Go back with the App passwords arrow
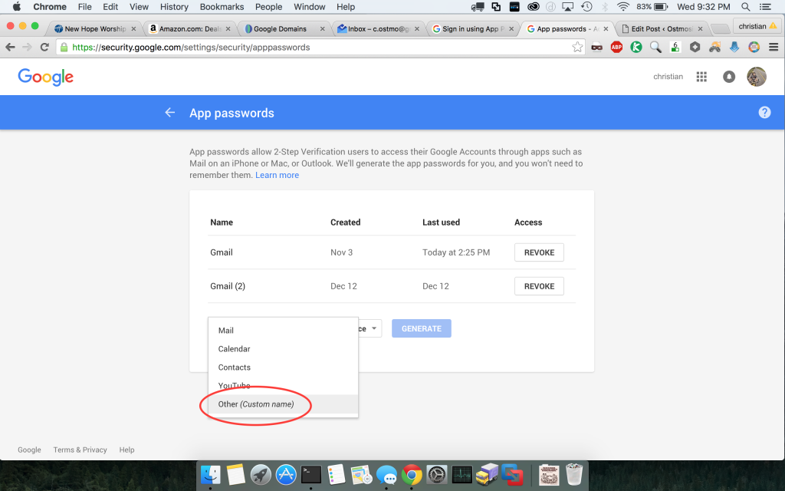Screen dimensions: 785x491 click(169, 112)
